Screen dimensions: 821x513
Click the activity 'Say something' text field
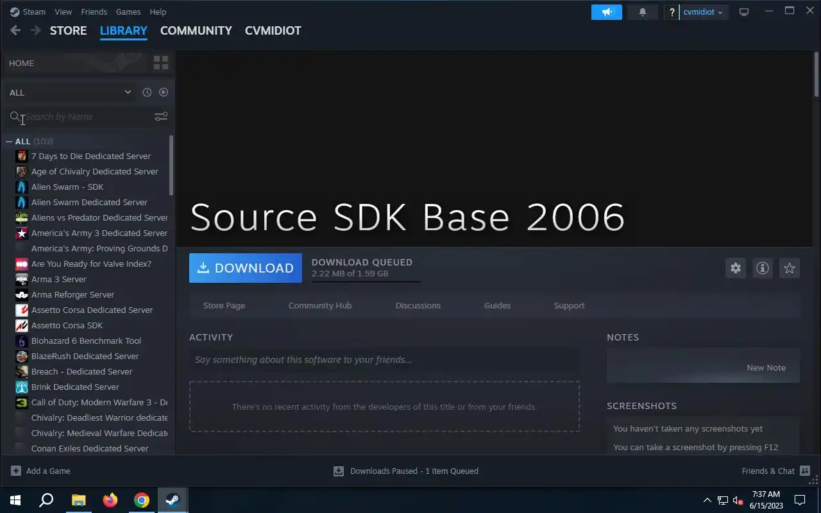pos(384,360)
